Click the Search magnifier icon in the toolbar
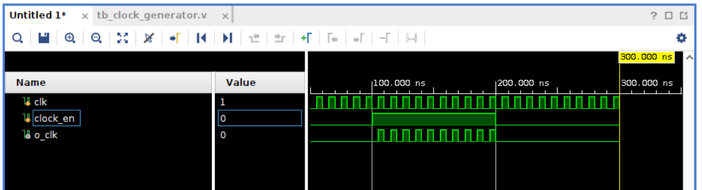 (17, 38)
